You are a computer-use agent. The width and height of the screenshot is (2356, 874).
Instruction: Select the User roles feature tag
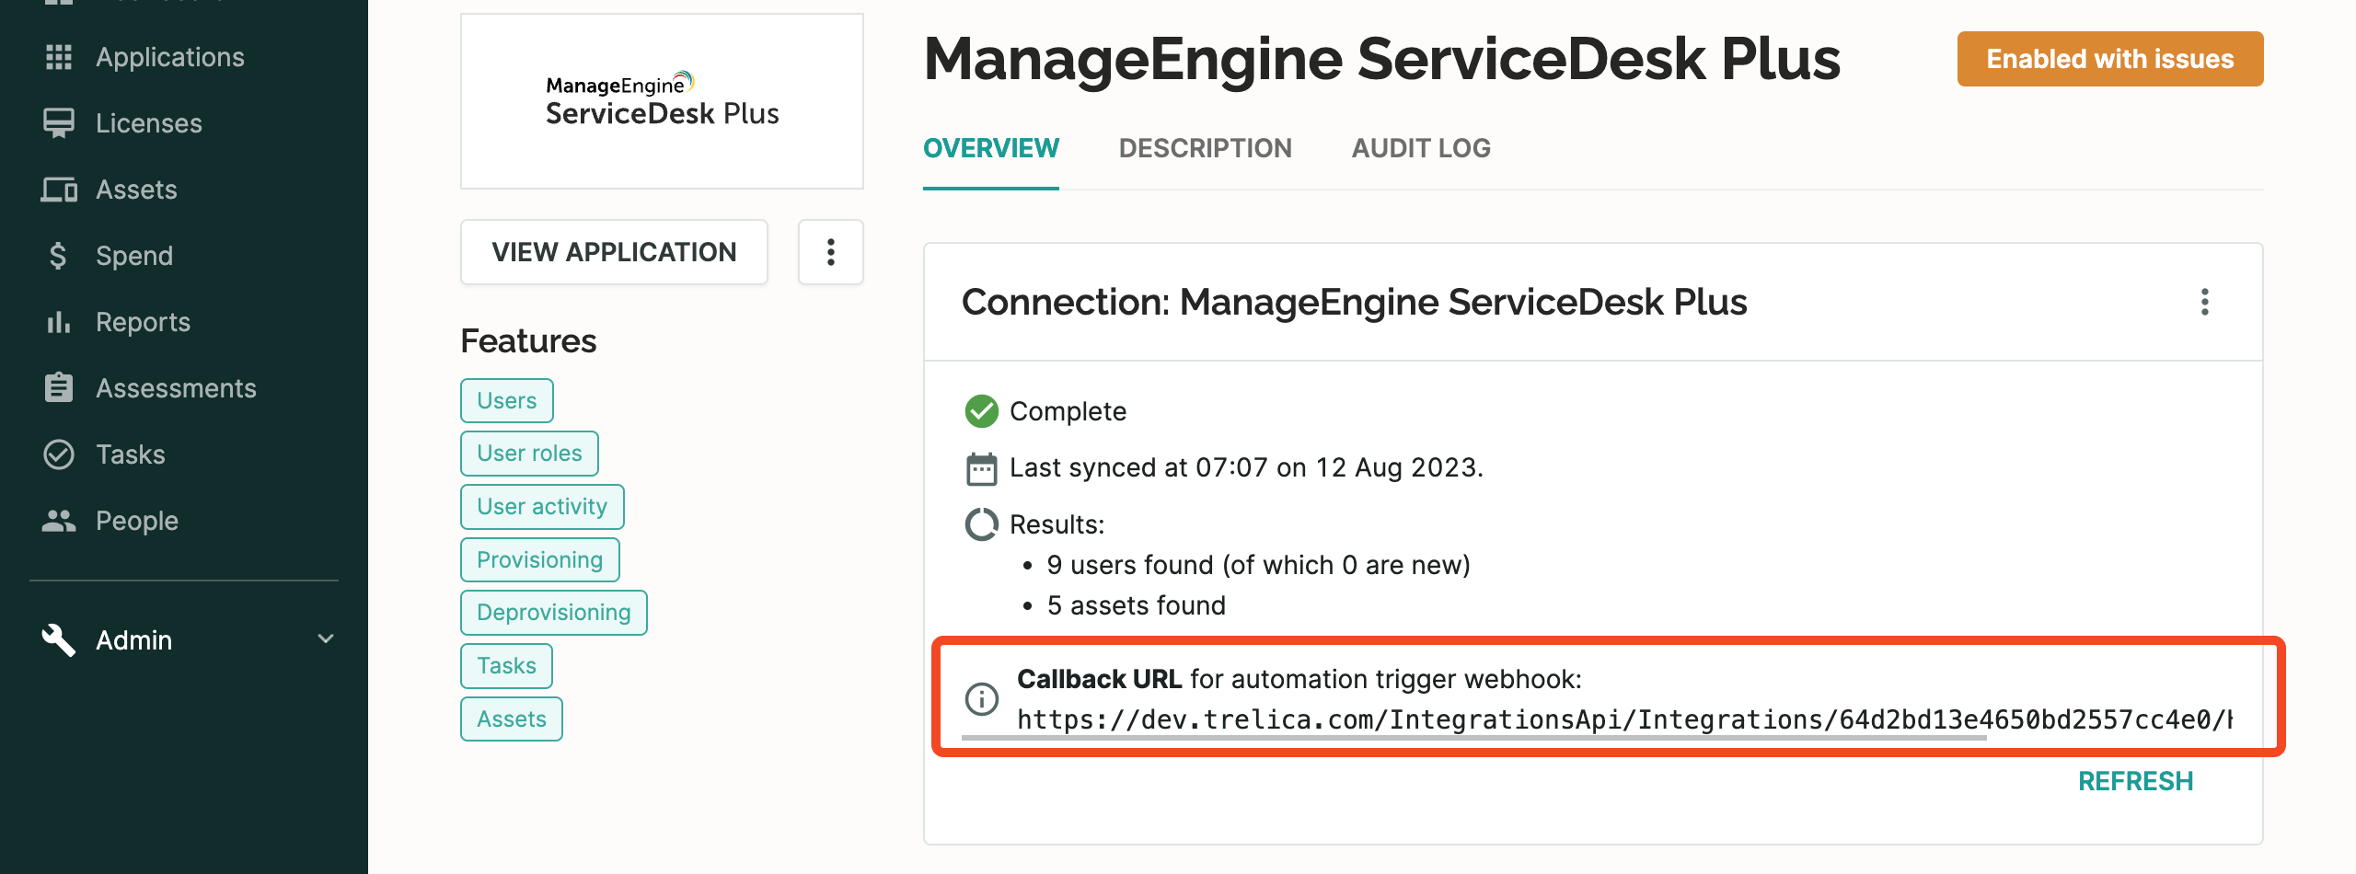coord(529,454)
